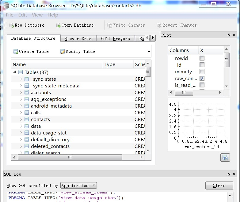
Task: Select the data table row
Action: [x=78, y=126]
